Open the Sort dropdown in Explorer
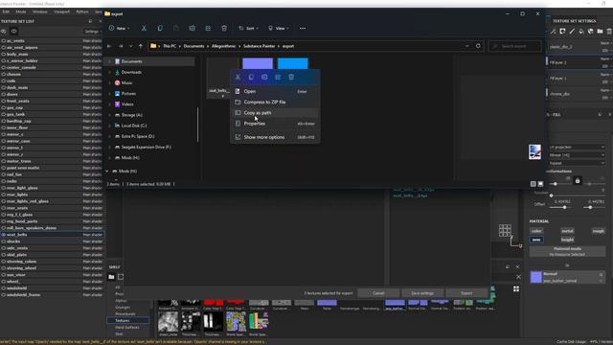This screenshot has height=345, width=613. coord(248,28)
